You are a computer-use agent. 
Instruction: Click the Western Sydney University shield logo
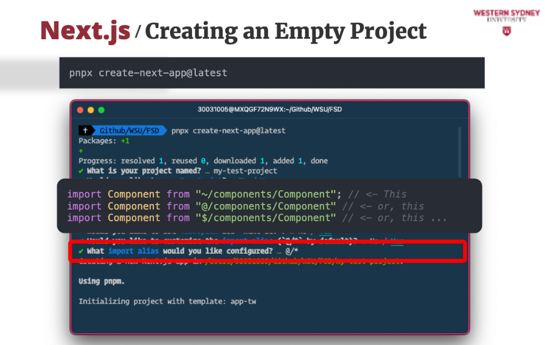[x=506, y=31]
